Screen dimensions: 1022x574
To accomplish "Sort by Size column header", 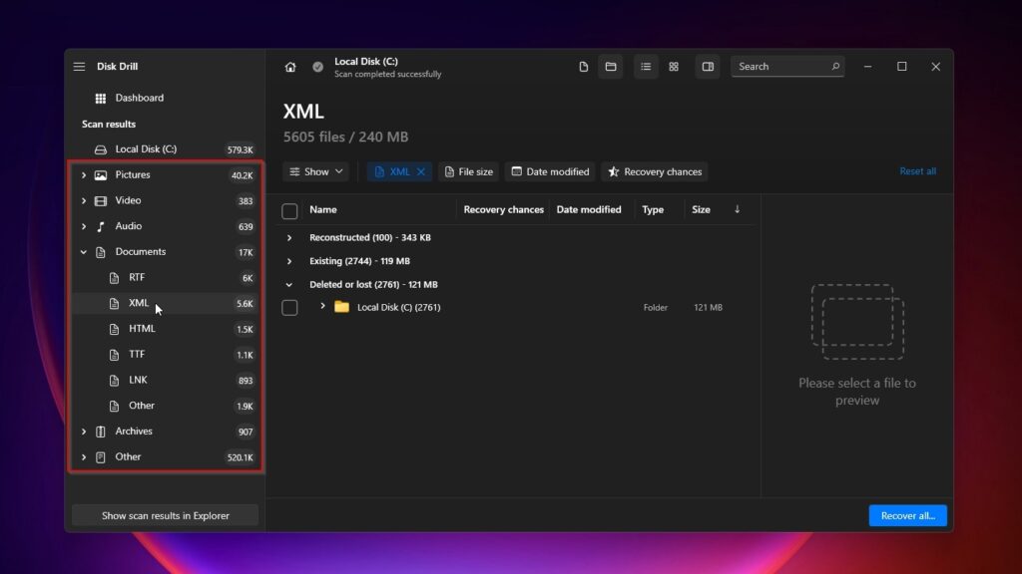I will coord(701,209).
